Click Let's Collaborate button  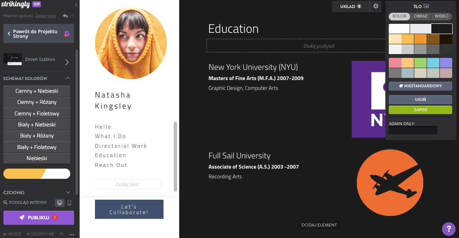[129, 209]
